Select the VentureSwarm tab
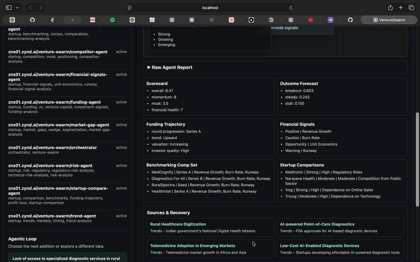 (389, 20)
